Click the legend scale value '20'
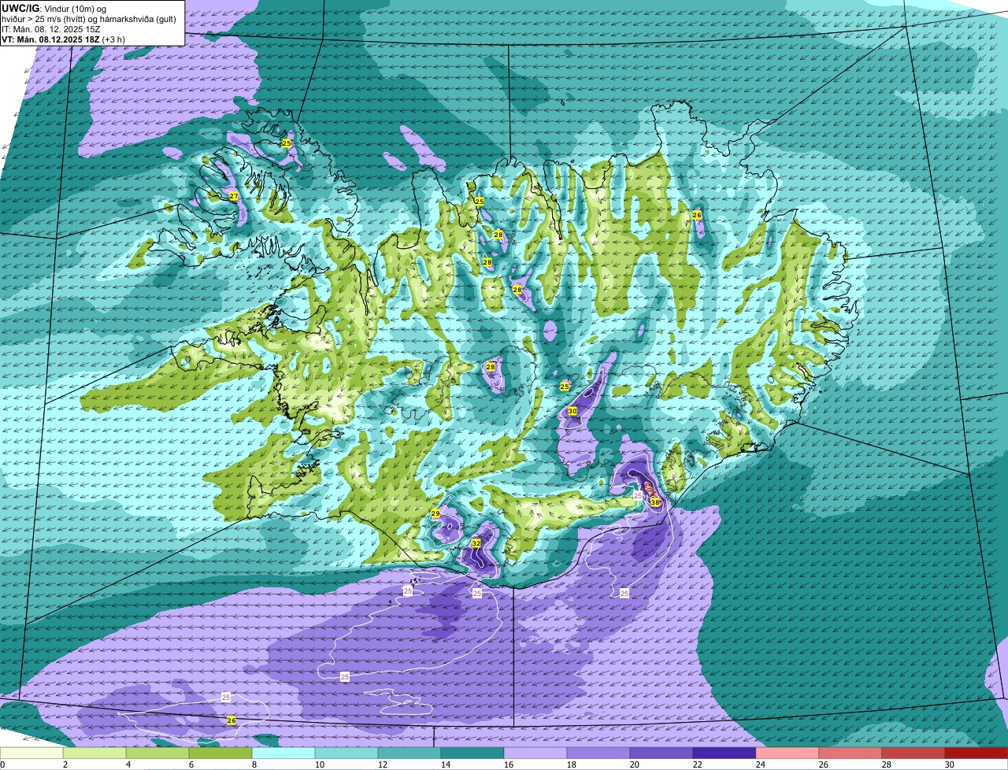The height and width of the screenshot is (770, 1008). [x=633, y=764]
